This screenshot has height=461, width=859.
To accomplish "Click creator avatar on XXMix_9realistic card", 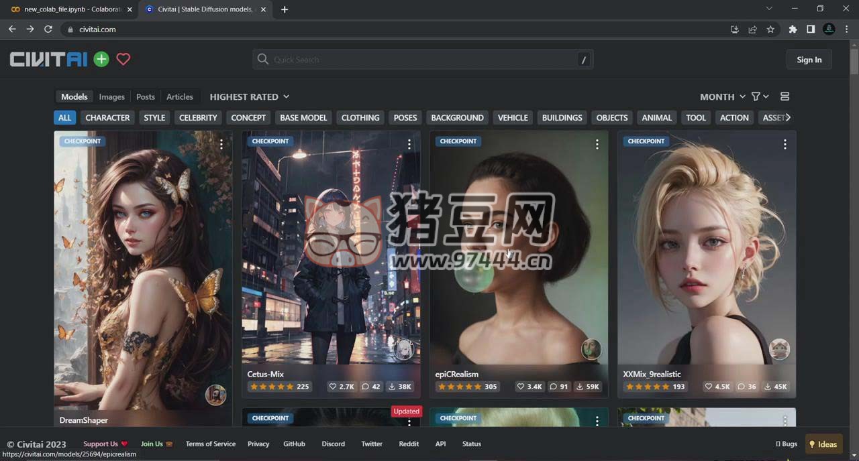I will click(x=779, y=349).
